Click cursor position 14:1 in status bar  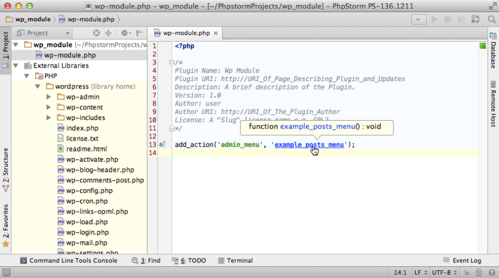[x=400, y=272]
